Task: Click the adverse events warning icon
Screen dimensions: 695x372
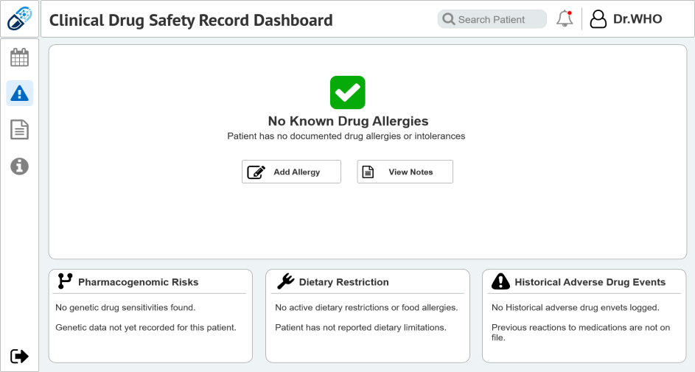Action: pos(501,281)
